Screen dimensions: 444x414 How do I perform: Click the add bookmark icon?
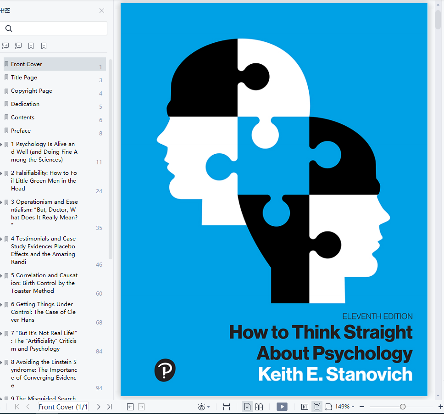31,46
